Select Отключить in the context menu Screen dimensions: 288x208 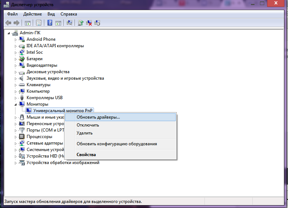pyautogui.click(x=88, y=125)
